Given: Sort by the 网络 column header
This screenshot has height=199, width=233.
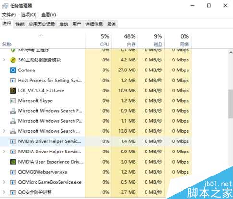Looking at the screenshot, I should coord(178,41).
